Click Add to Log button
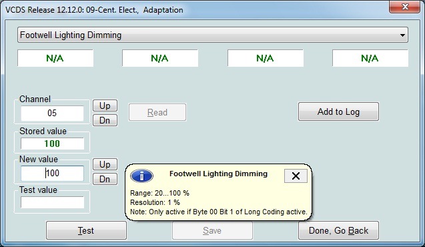This screenshot has width=425, height=247. pyautogui.click(x=338, y=111)
